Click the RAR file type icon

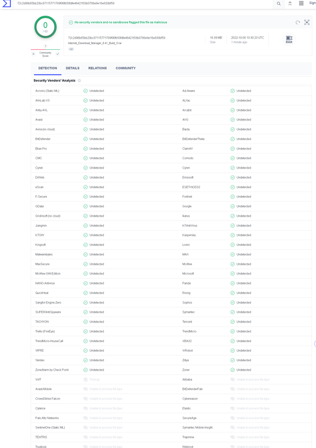[x=289, y=39]
